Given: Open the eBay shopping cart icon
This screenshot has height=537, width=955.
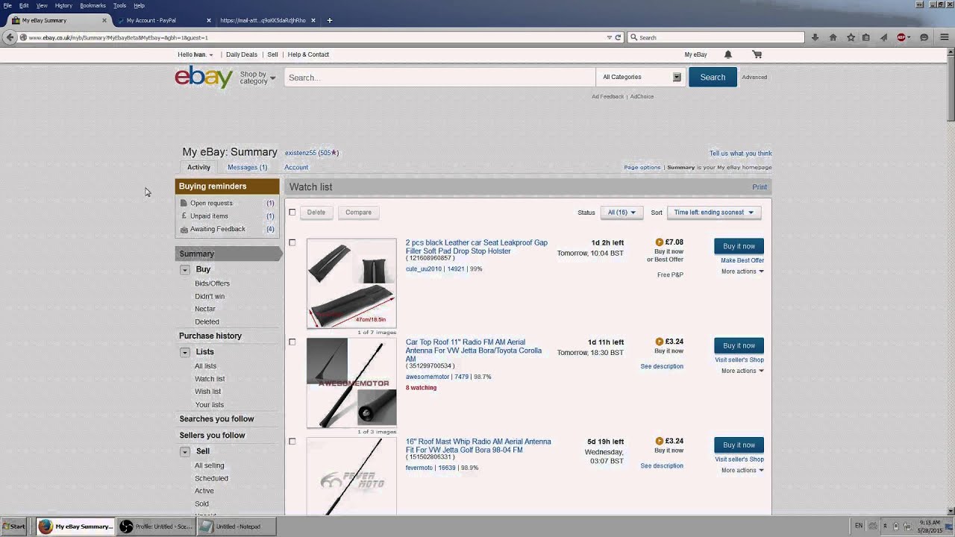Looking at the screenshot, I should click(757, 54).
